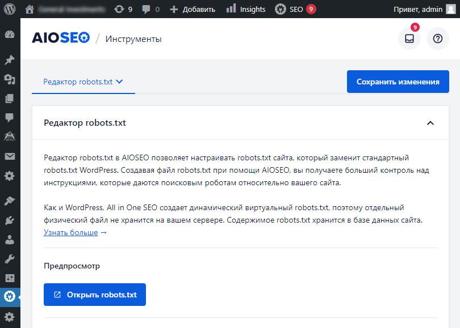Click the Редактор robots.txt panel heading
Image resolution: width=460 pixels, height=328 pixels.
pos(85,123)
